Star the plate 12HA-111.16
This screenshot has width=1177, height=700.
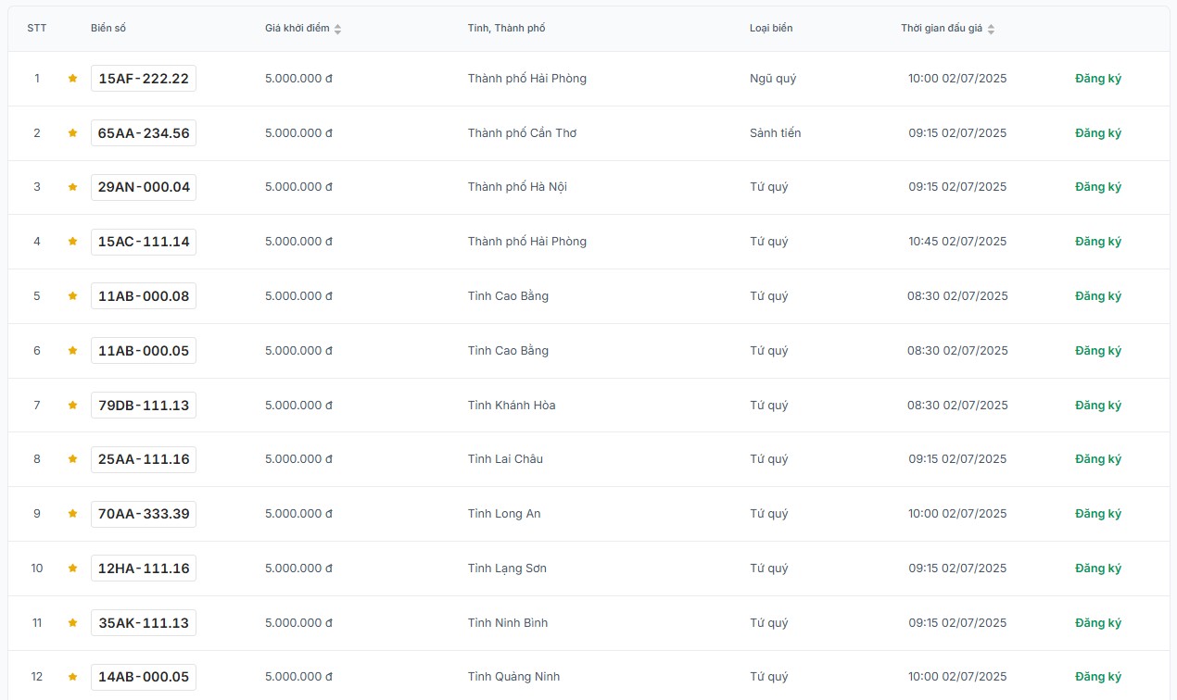[72, 569]
